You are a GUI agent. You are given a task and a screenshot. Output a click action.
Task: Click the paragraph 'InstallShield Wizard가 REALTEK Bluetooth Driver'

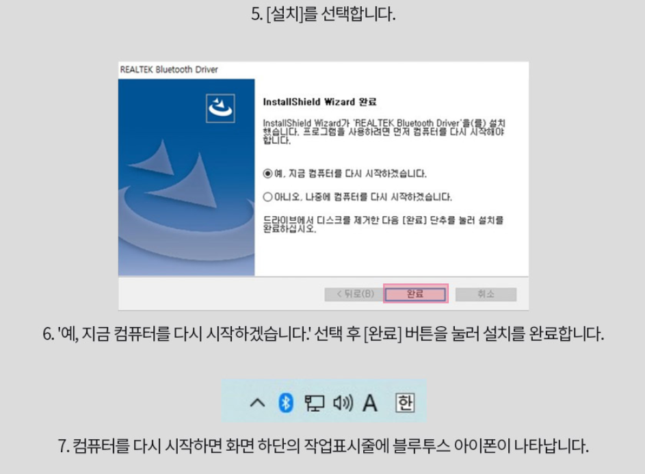(x=384, y=131)
